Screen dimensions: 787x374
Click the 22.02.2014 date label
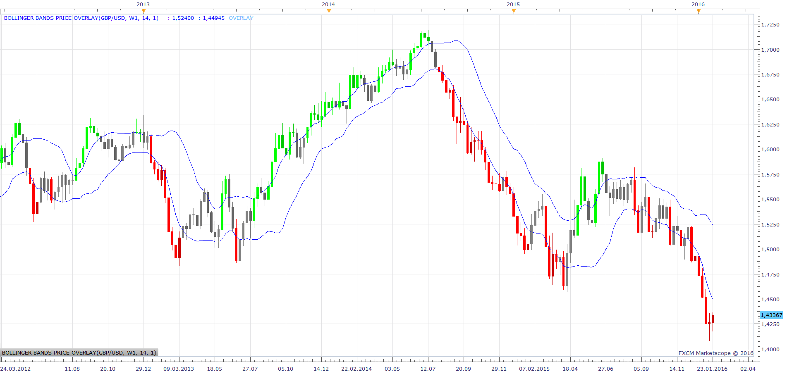pyautogui.click(x=356, y=369)
